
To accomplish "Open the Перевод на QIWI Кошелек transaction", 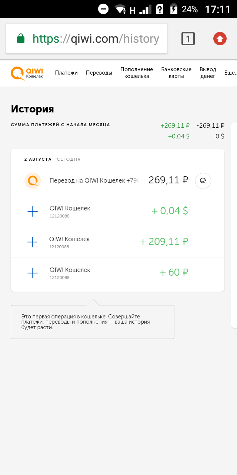I will (117, 181).
